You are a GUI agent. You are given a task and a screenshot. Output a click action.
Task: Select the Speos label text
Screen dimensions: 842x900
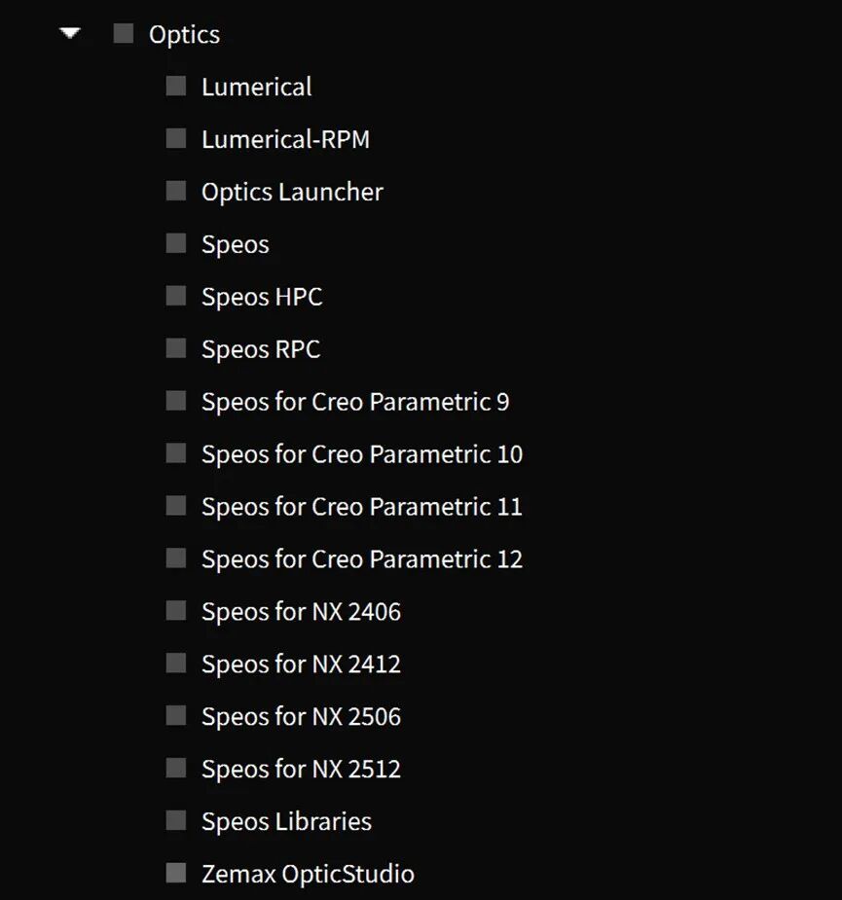236,245
